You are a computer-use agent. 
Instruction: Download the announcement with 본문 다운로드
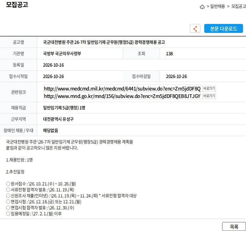(x=223, y=28)
